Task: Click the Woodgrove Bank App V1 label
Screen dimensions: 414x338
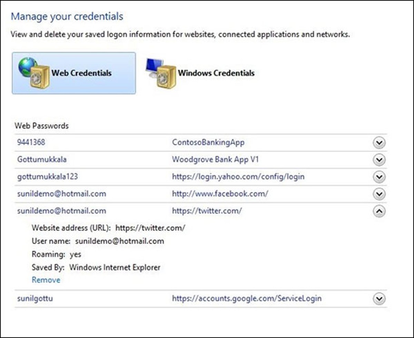Action: (x=215, y=160)
